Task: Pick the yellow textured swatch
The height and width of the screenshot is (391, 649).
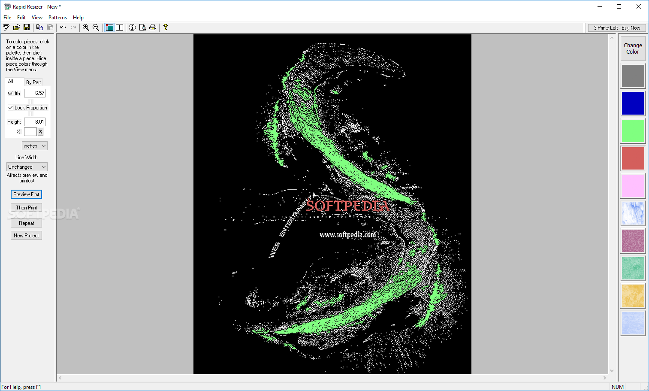Action: coord(633,296)
